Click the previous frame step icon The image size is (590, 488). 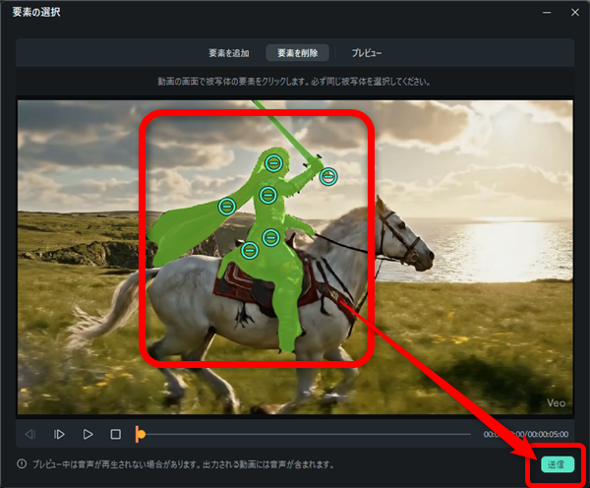tap(30, 434)
